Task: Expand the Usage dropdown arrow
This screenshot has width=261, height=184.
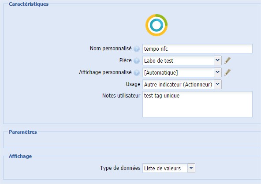Action: click(217, 84)
